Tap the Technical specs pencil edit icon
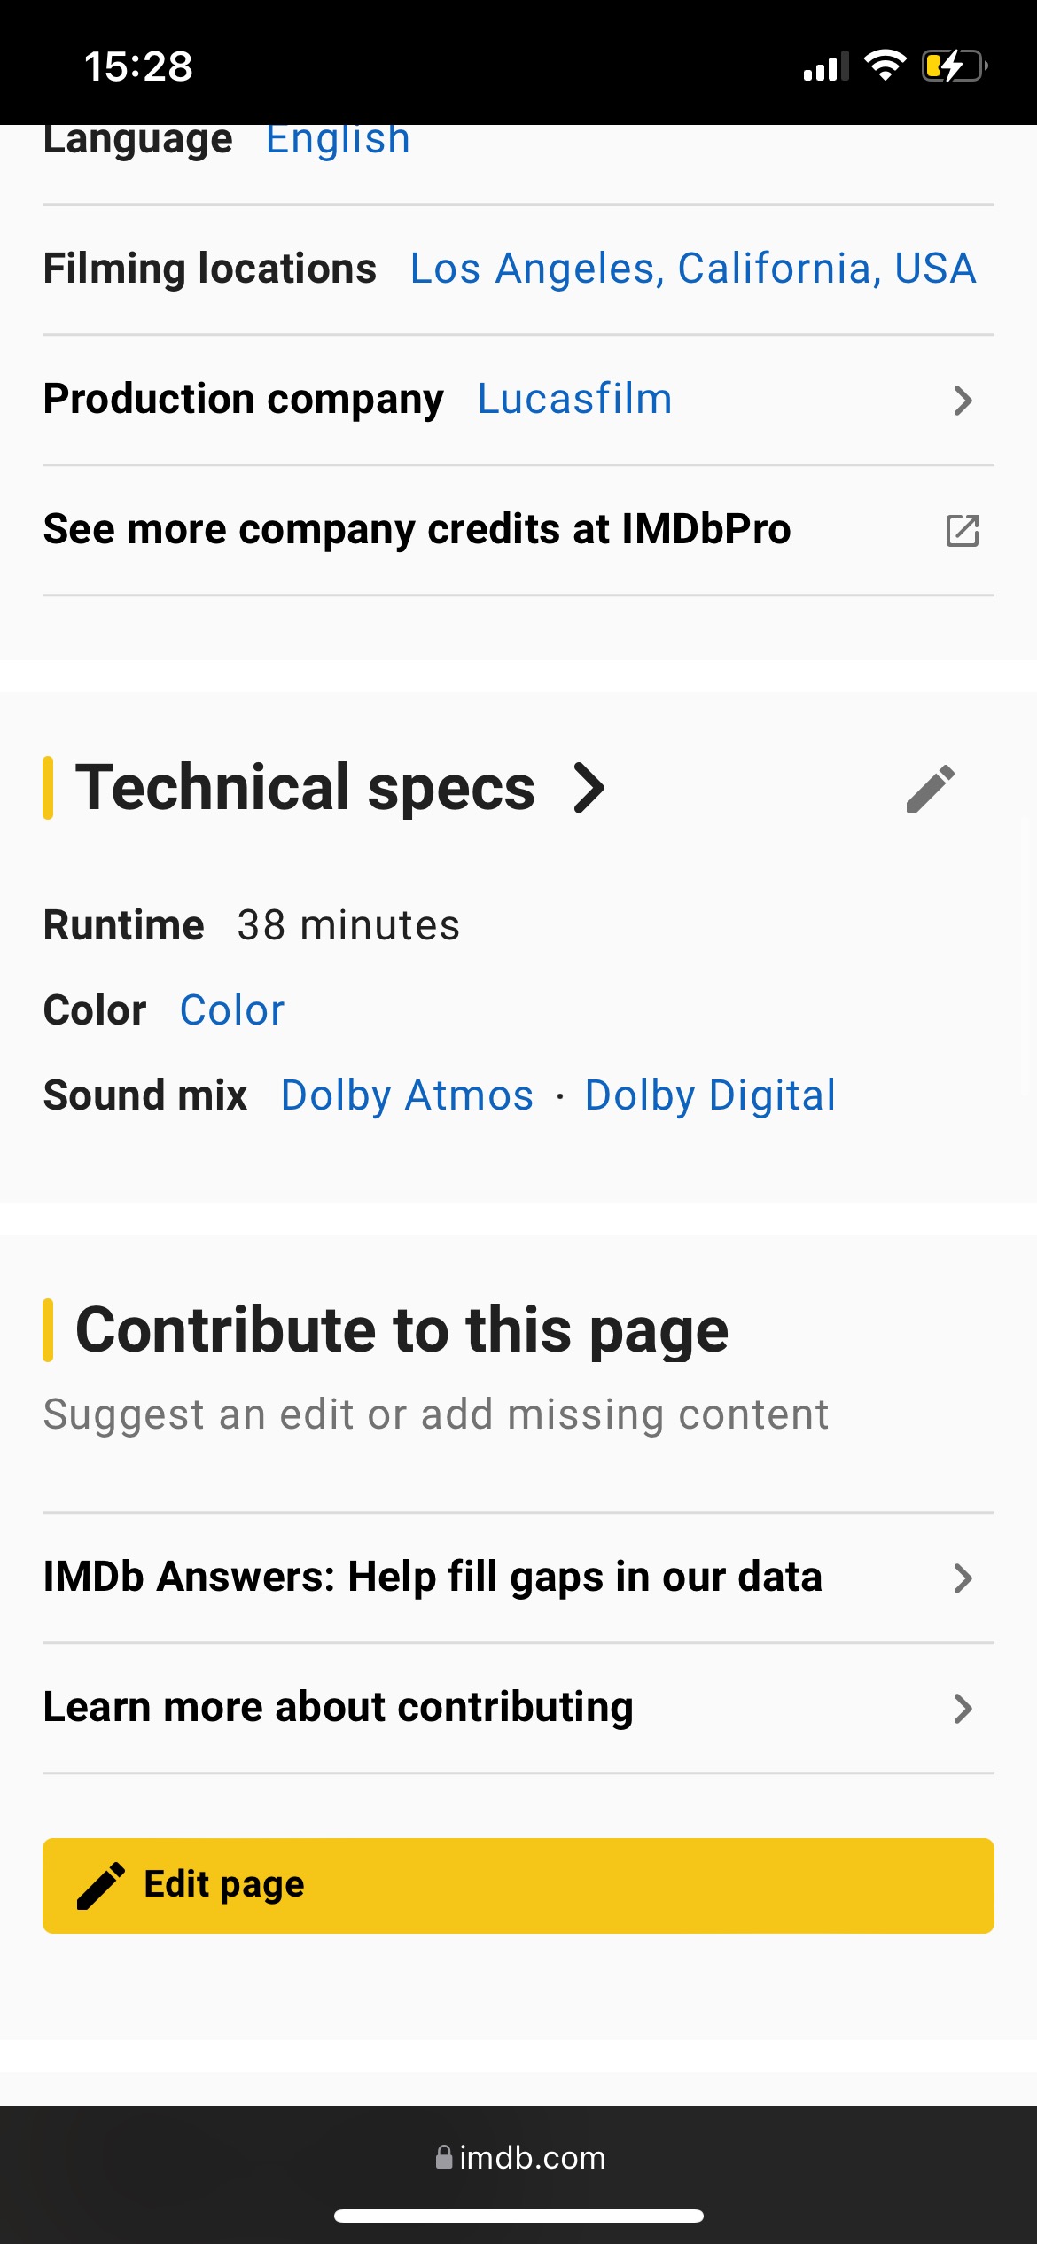The width and height of the screenshot is (1037, 2244). (930, 788)
